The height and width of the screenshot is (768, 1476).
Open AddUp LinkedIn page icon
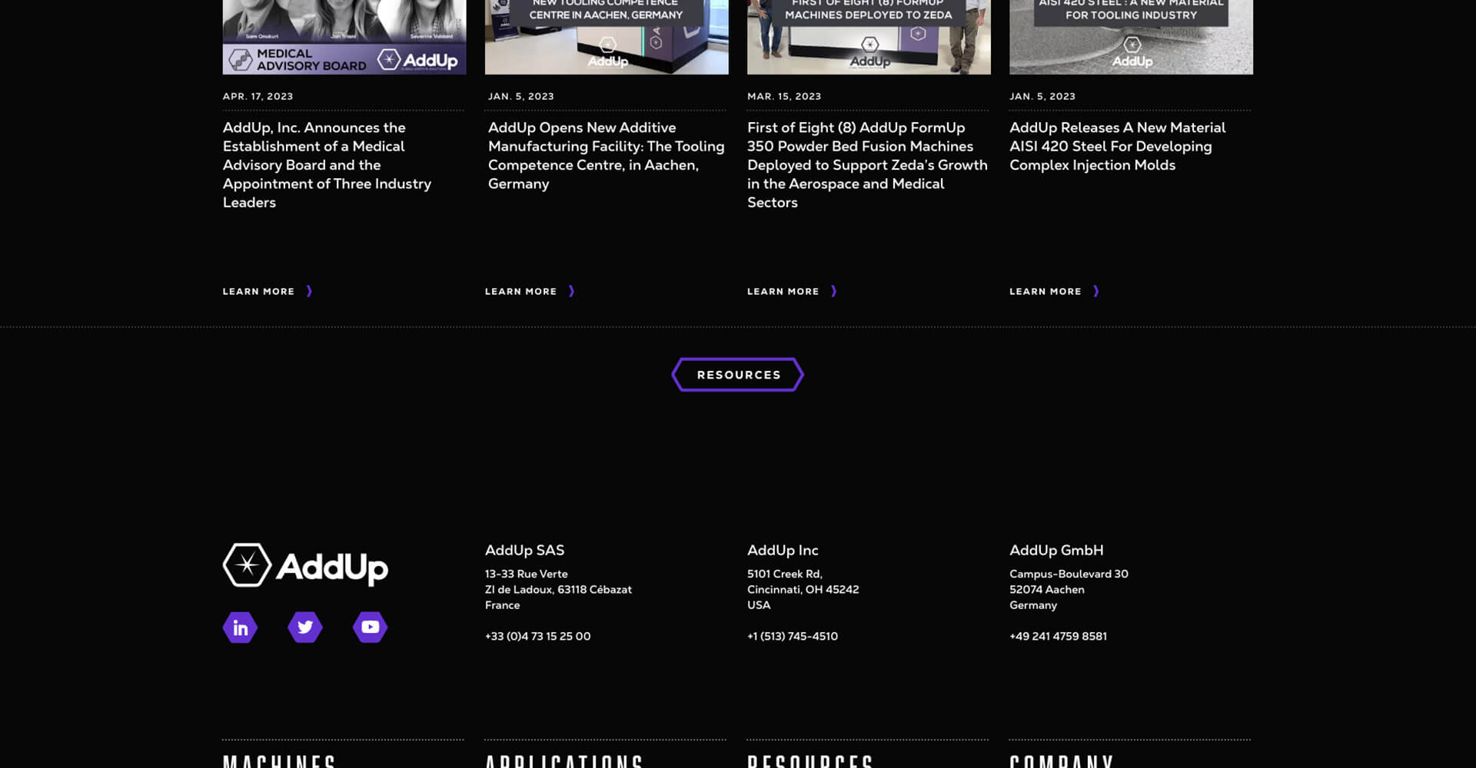coord(240,627)
